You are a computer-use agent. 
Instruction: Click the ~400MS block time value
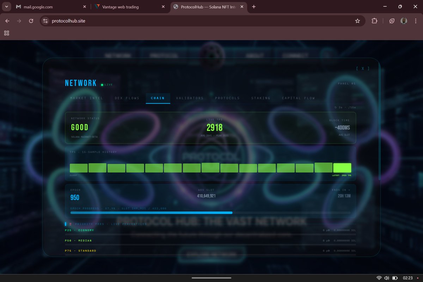point(342,128)
